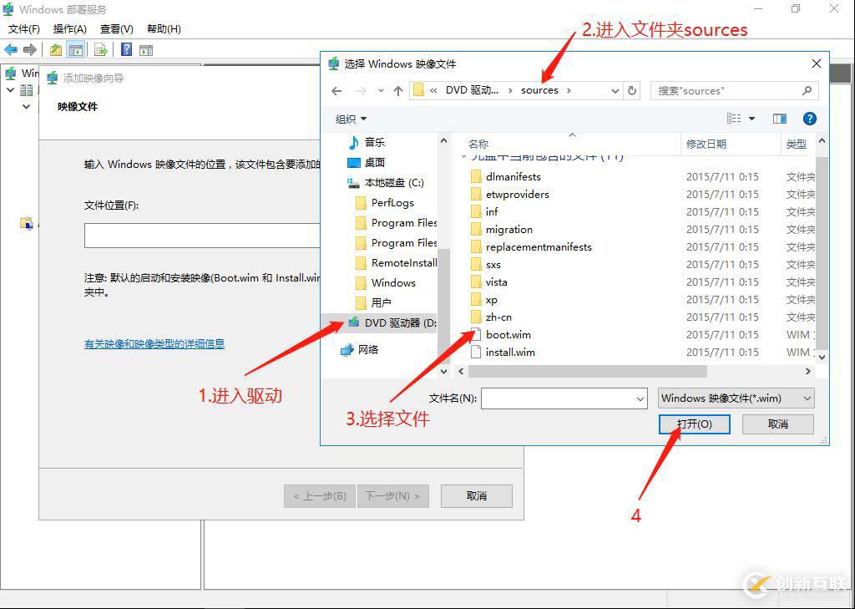
Task: Click the 打开(O) button
Action: pyautogui.click(x=694, y=424)
